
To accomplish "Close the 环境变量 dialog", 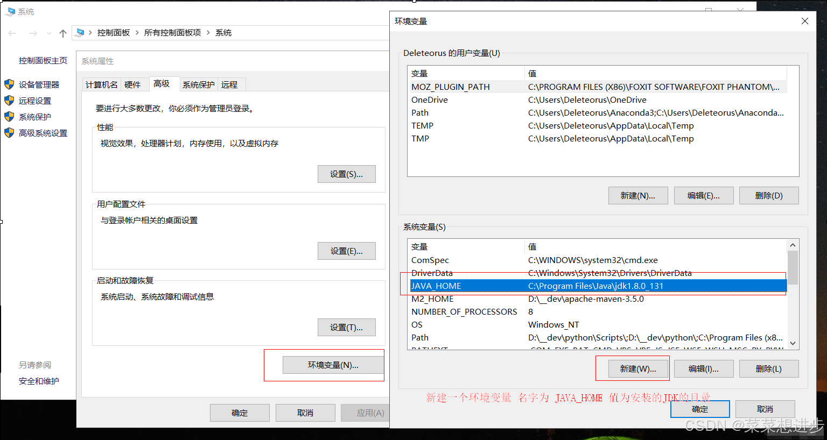I will click(805, 21).
